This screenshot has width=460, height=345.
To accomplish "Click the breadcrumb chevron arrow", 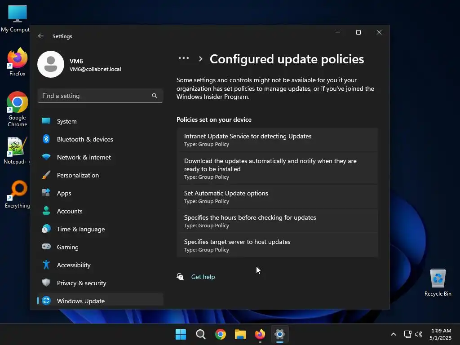I will pyautogui.click(x=201, y=59).
